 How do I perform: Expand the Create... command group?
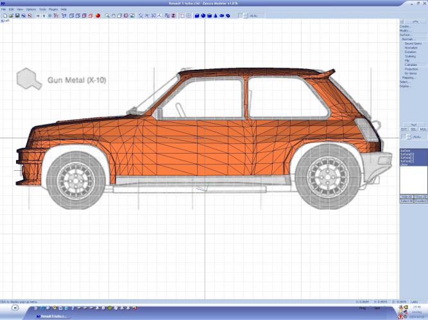[x=406, y=26]
